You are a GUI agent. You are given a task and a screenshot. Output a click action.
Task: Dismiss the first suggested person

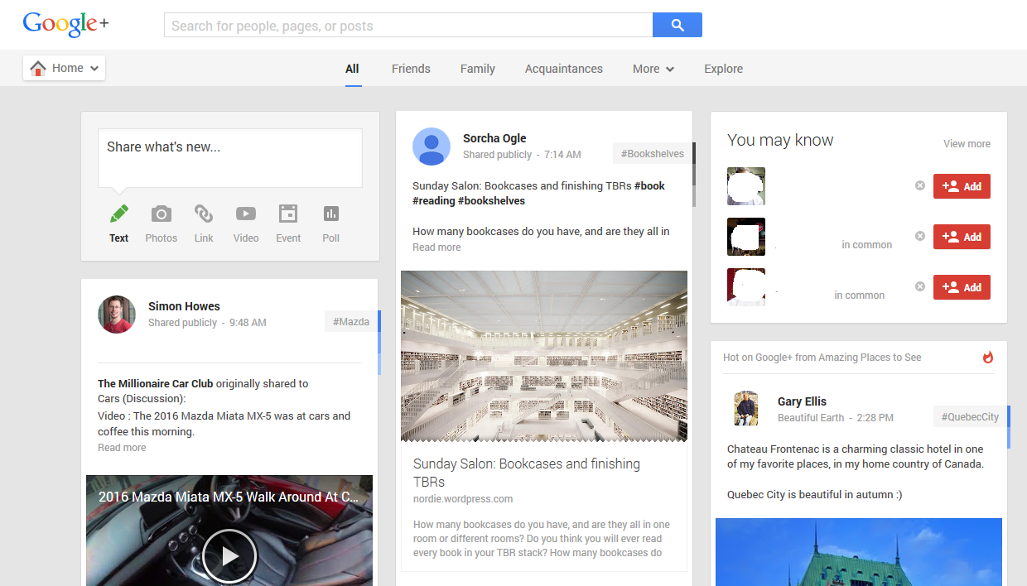click(x=919, y=185)
